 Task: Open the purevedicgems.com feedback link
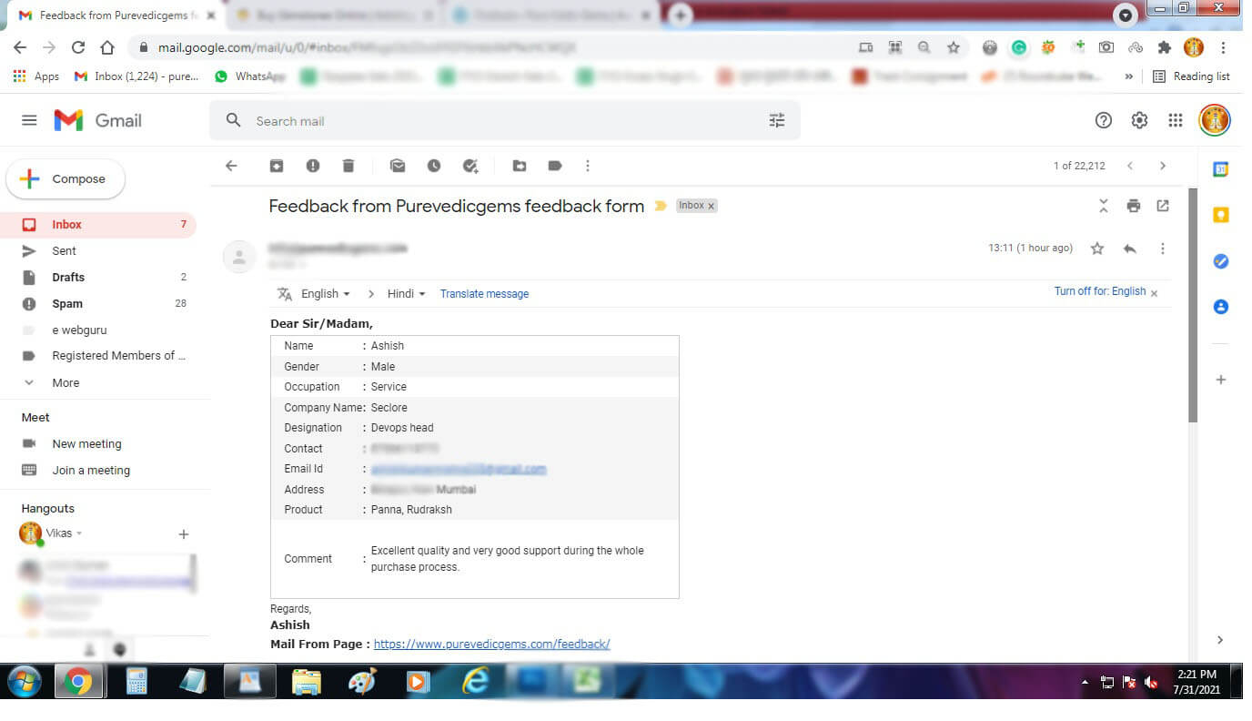(x=491, y=644)
